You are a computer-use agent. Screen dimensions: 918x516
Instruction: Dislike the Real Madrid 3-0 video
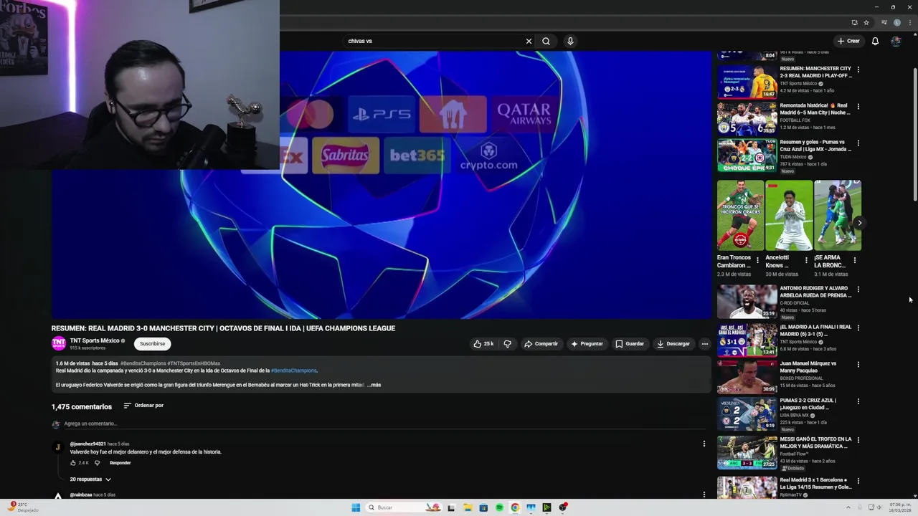pyautogui.click(x=507, y=344)
